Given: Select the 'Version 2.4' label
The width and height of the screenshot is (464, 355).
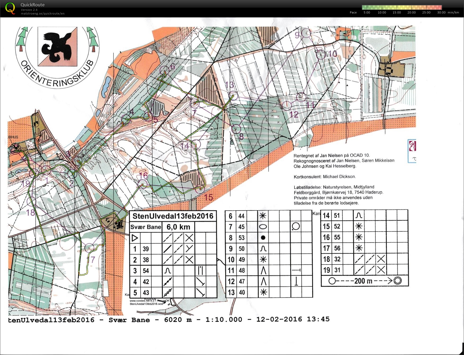Looking at the screenshot, I should (29, 10).
